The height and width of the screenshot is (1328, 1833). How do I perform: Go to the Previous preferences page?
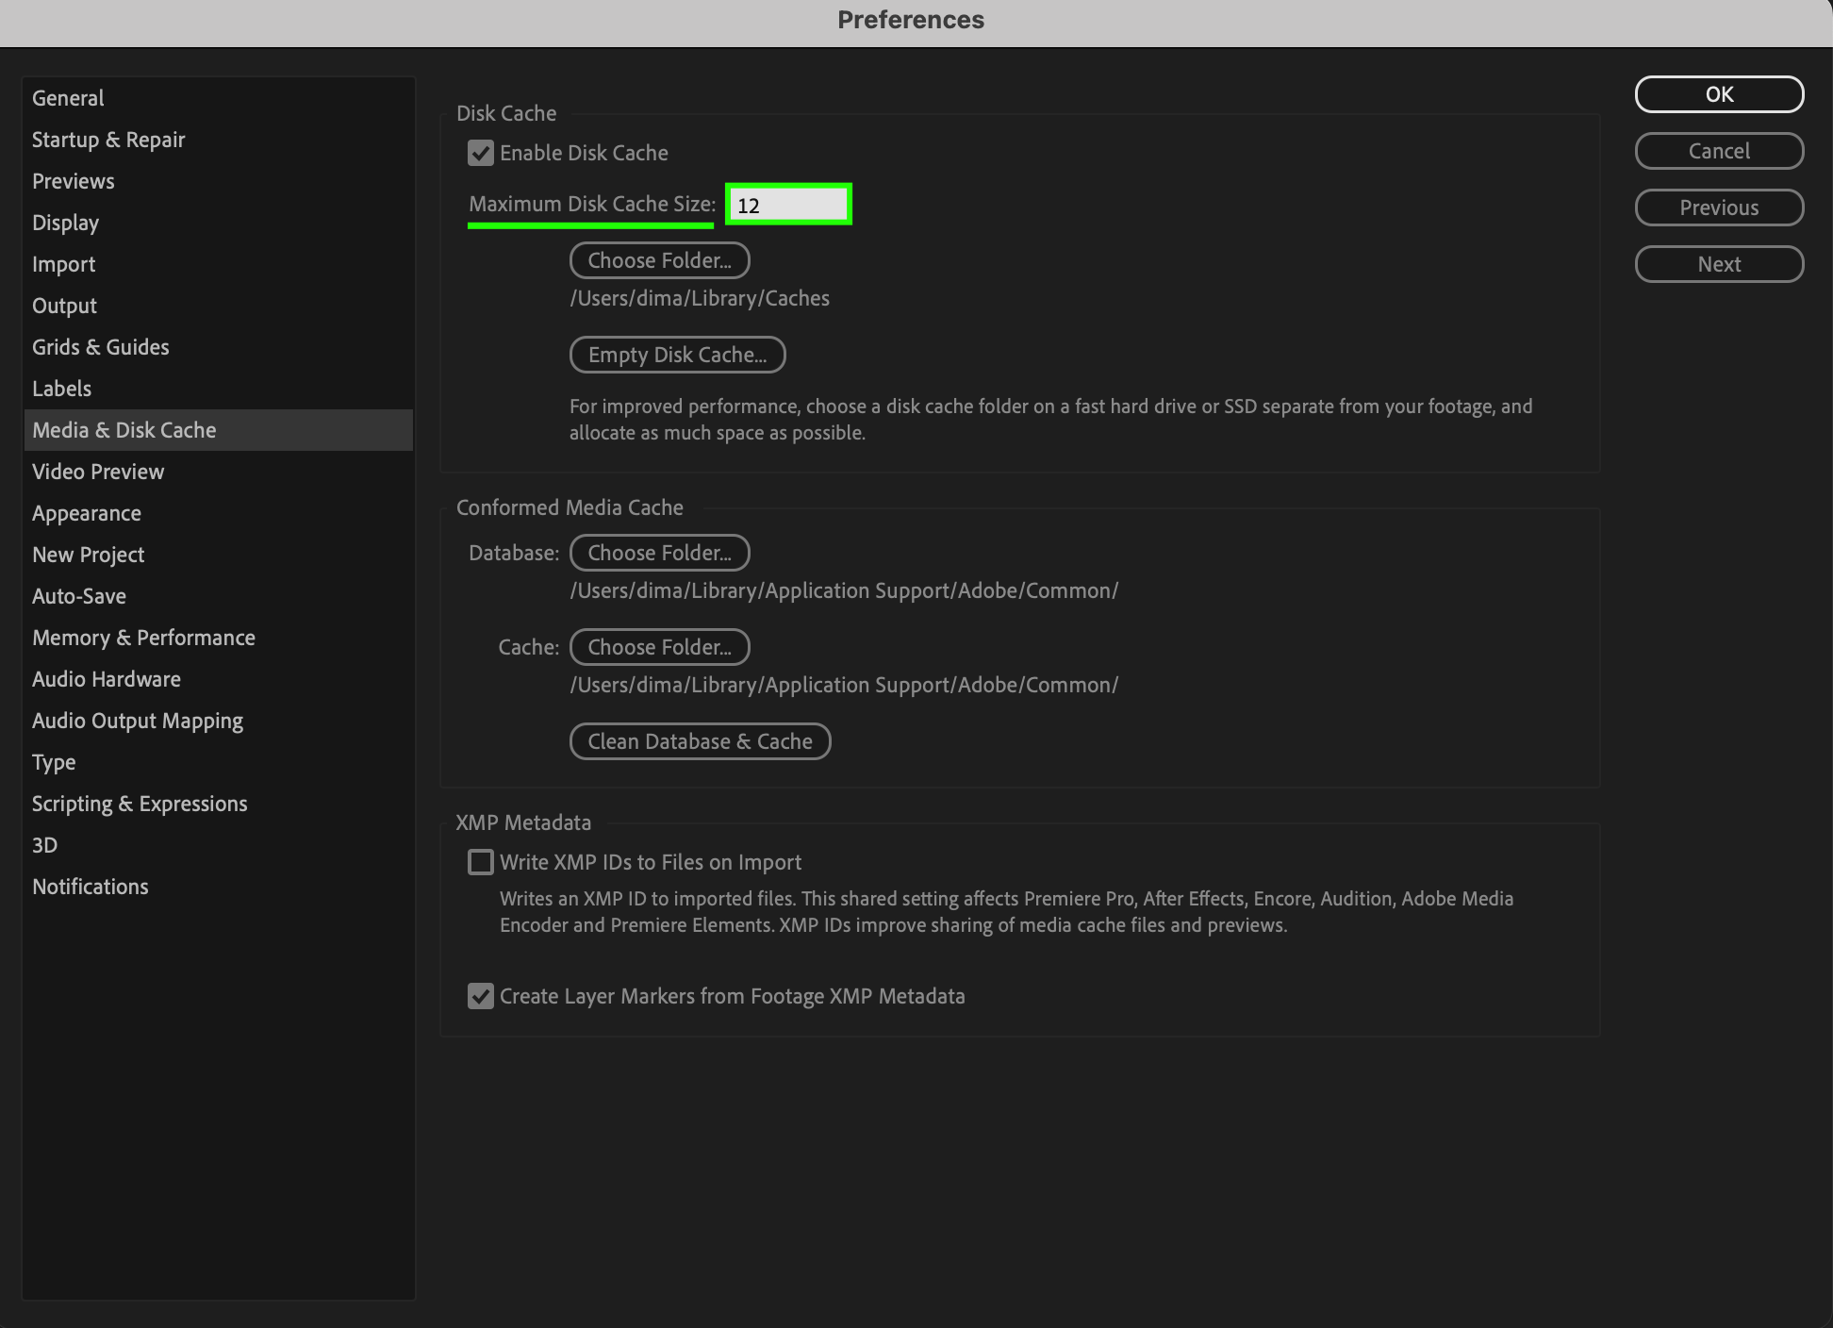pyautogui.click(x=1718, y=207)
